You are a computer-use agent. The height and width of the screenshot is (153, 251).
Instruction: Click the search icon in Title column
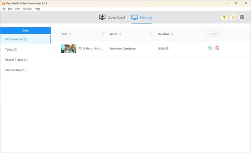(x=103, y=34)
